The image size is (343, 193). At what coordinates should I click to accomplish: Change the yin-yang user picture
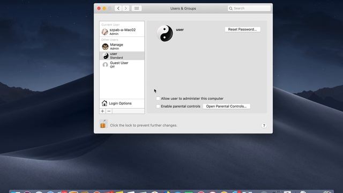(x=165, y=33)
